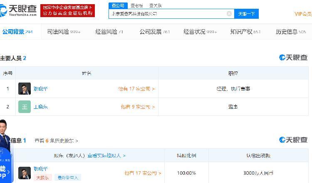312x183 pixels.
Task: Open 耿晓华 name link in shareholder table
Action: (41, 169)
